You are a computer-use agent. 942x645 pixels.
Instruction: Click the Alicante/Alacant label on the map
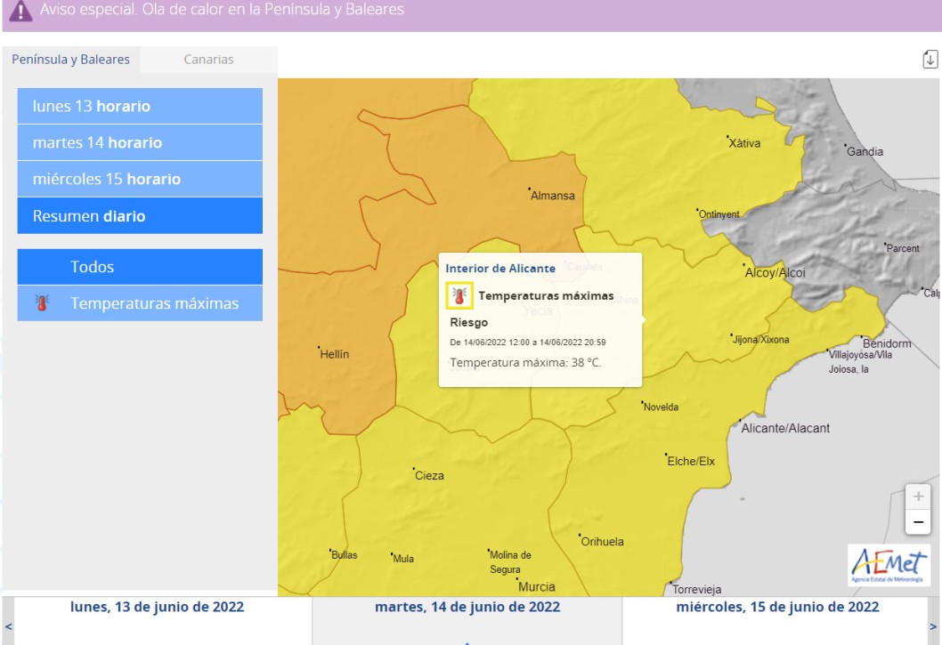pyautogui.click(x=784, y=428)
